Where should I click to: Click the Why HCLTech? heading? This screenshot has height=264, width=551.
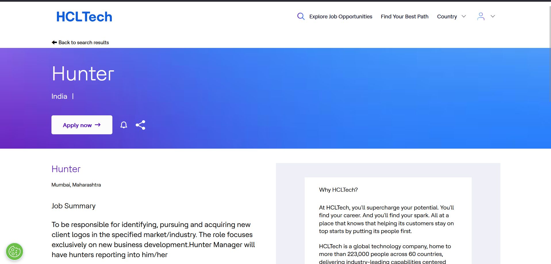tap(338, 190)
